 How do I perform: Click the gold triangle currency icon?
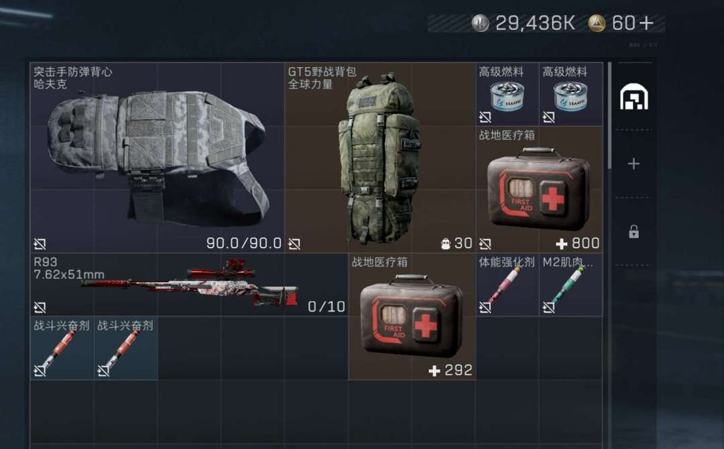(597, 23)
